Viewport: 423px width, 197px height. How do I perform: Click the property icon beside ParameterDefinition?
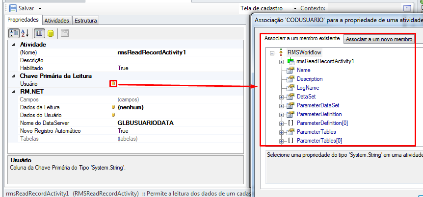pos(290,114)
